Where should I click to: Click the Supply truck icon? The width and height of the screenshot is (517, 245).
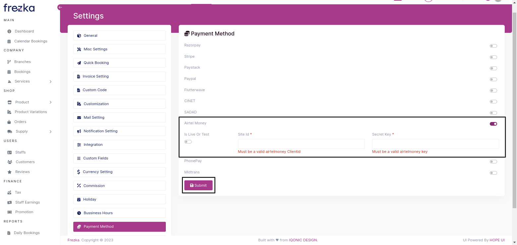coord(10,132)
